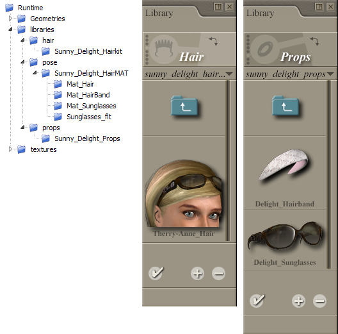Image resolution: width=338 pixels, height=334 pixels.
Task: Click the Library tab on Hair panel
Action: coord(159,13)
